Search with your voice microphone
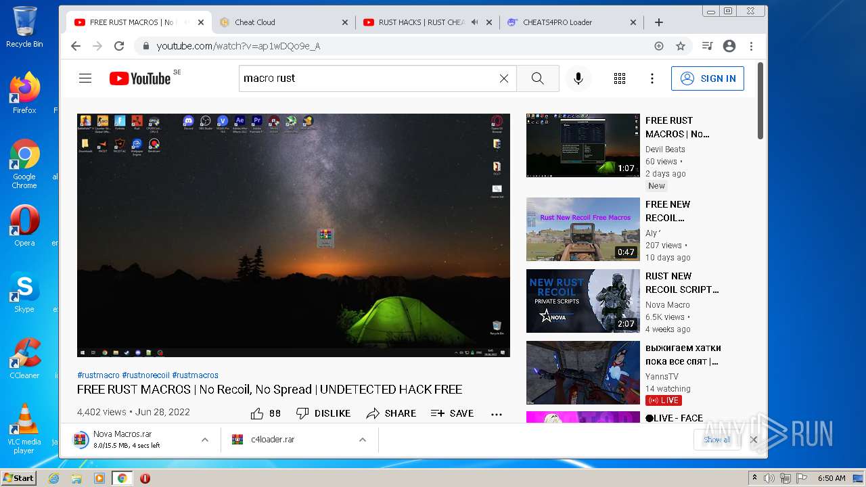This screenshot has height=487, width=866. coord(578,78)
